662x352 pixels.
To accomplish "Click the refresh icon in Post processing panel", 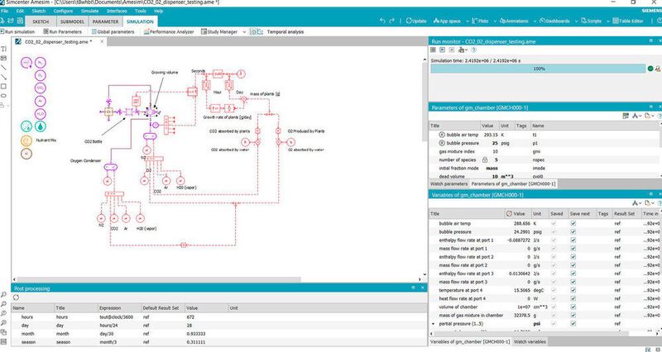I will [x=16, y=297].
